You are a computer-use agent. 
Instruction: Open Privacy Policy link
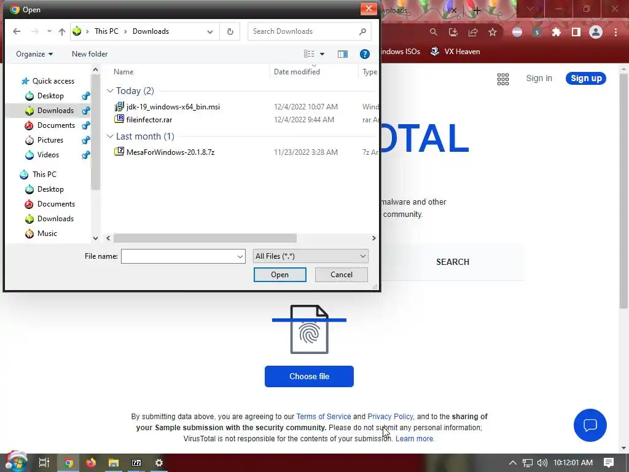click(390, 417)
